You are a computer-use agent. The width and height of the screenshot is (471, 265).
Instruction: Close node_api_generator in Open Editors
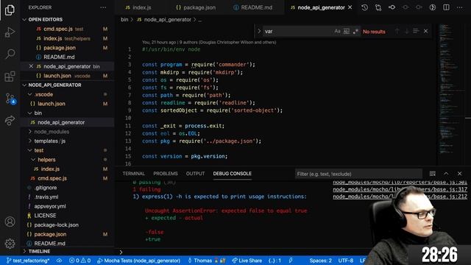coord(31,66)
